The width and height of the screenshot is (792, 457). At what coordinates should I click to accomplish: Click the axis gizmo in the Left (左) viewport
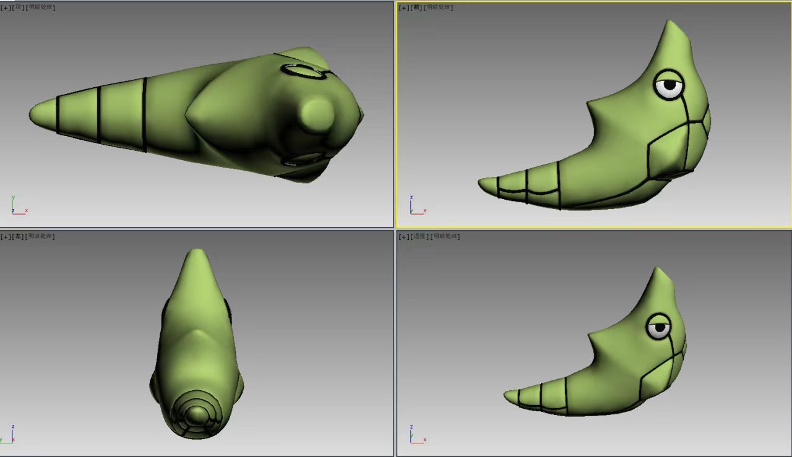coord(9,434)
